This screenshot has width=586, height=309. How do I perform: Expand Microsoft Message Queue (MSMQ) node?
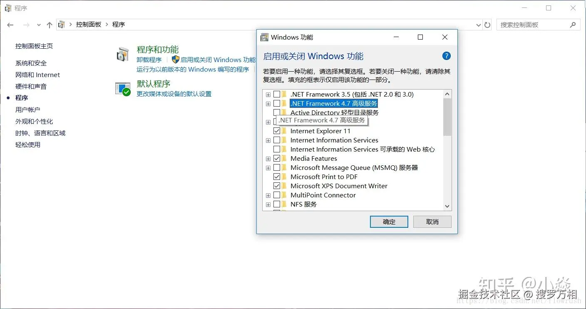pos(268,168)
